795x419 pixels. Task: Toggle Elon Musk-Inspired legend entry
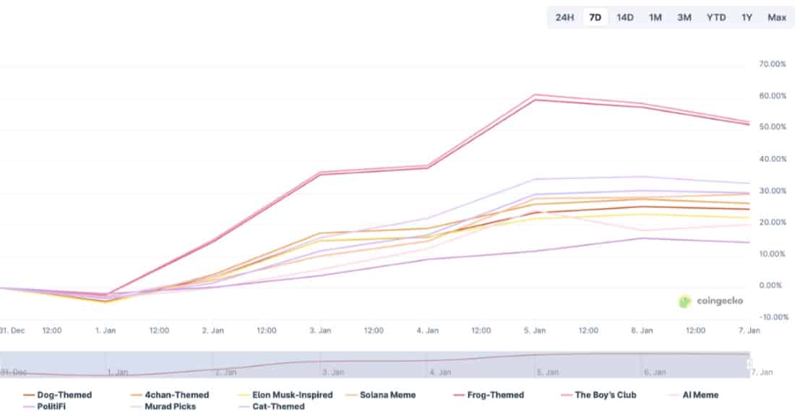point(292,395)
